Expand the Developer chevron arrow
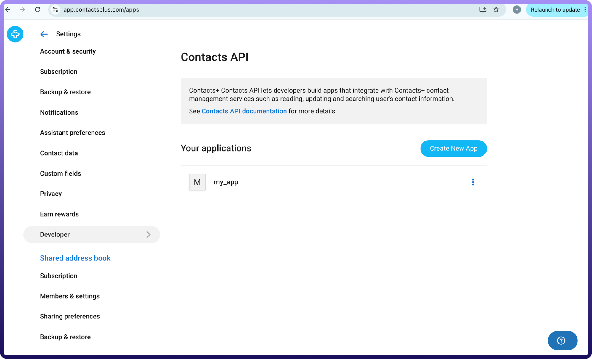The image size is (592, 359). coord(148,234)
